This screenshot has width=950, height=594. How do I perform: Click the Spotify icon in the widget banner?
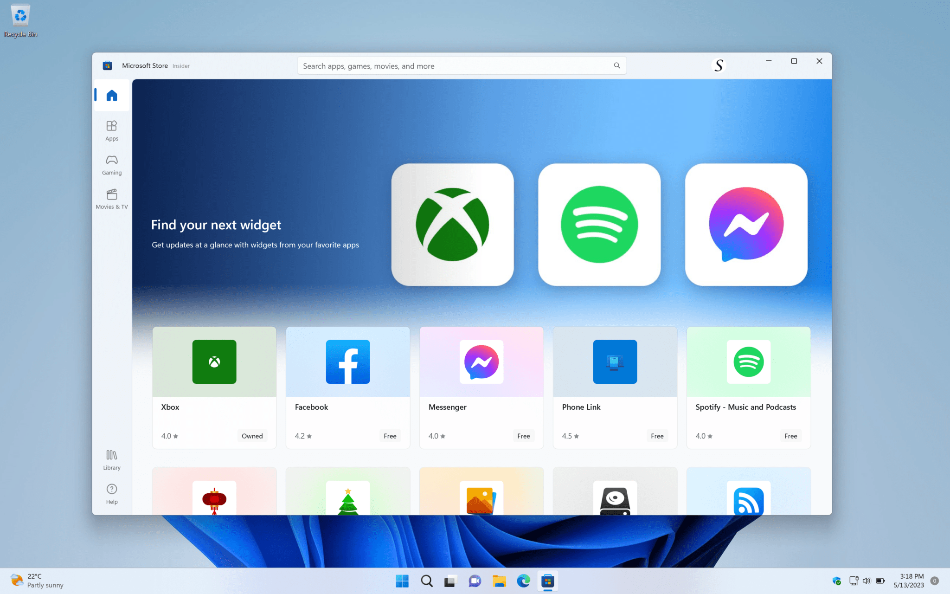(x=599, y=224)
